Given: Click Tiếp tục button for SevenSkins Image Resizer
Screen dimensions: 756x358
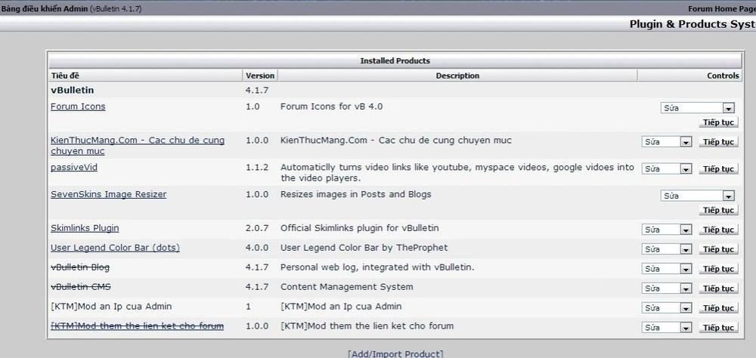Looking at the screenshot, I should 718,210.
